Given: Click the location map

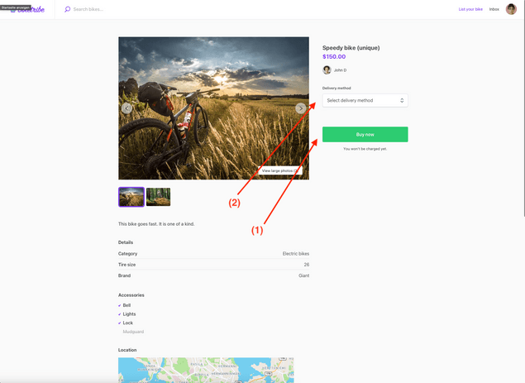Looking at the screenshot, I should [x=206, y=370].
